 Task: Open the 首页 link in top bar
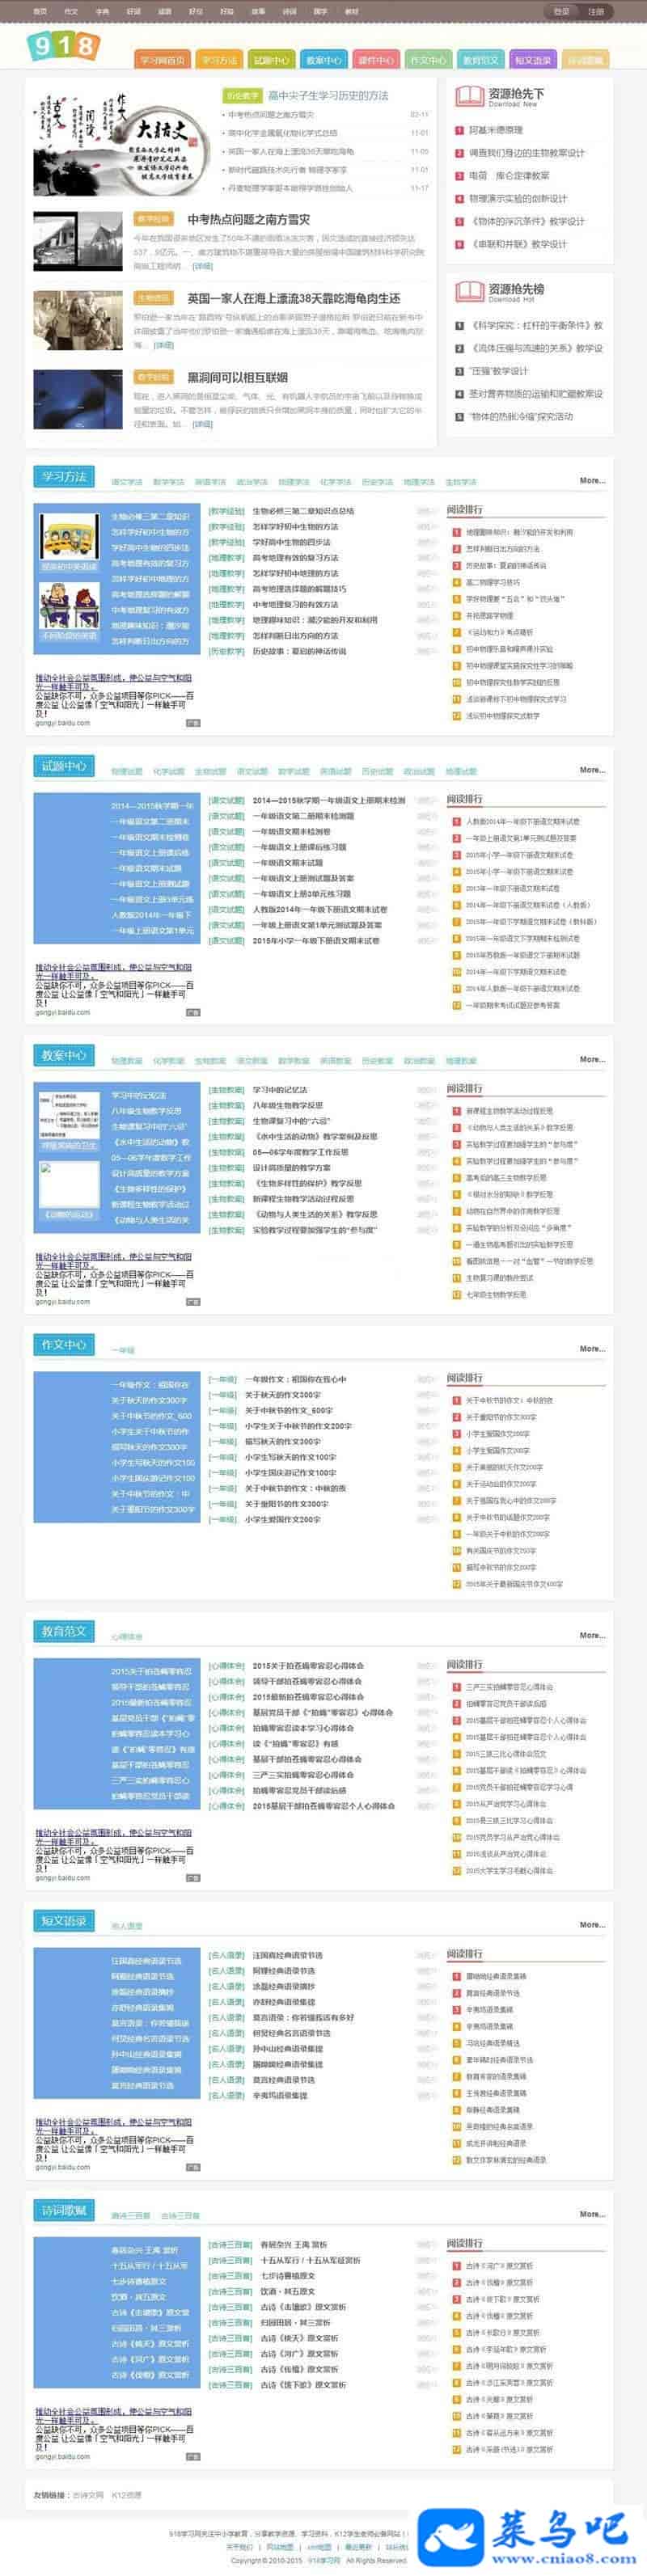(x=40, y=12)
